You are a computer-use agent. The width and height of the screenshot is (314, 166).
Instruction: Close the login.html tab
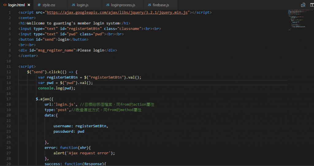point(29,5)
